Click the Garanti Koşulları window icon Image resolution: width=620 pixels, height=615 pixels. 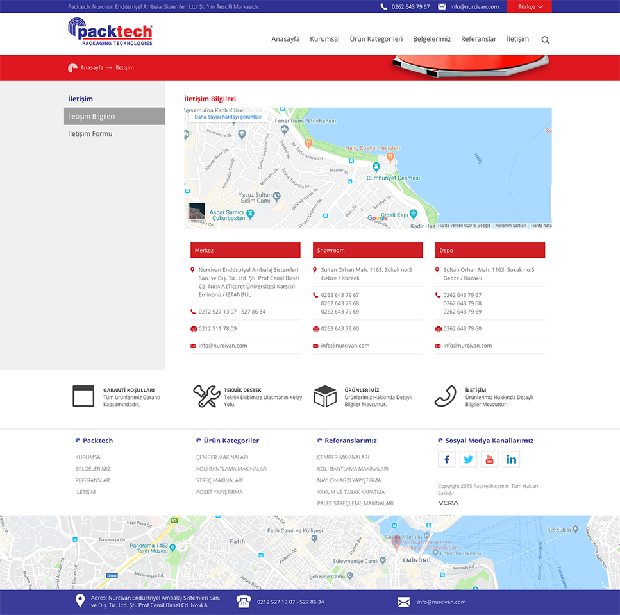point(83,396)
